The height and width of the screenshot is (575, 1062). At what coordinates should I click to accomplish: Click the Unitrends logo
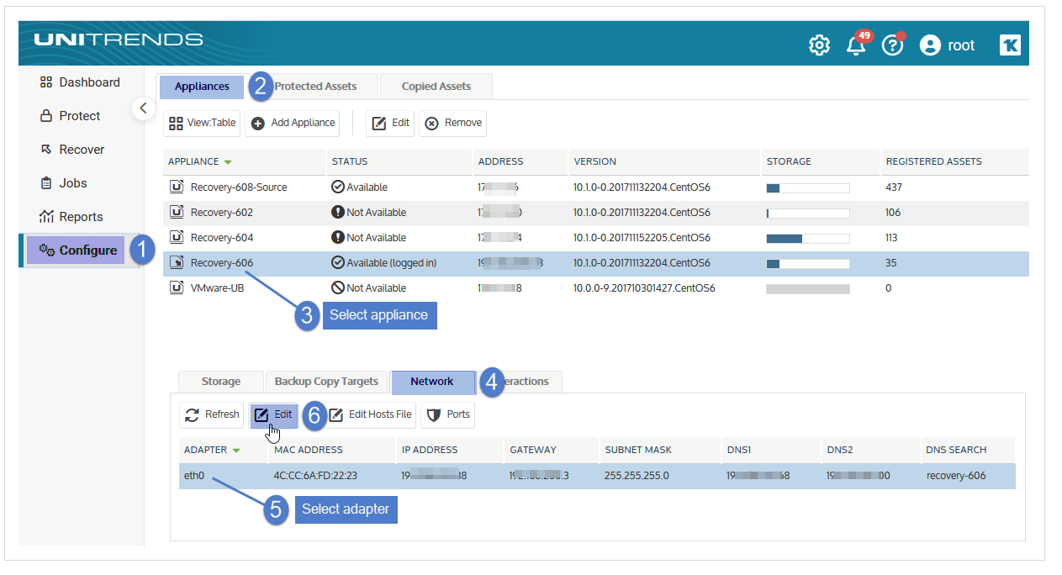click(x=119, y=40)
